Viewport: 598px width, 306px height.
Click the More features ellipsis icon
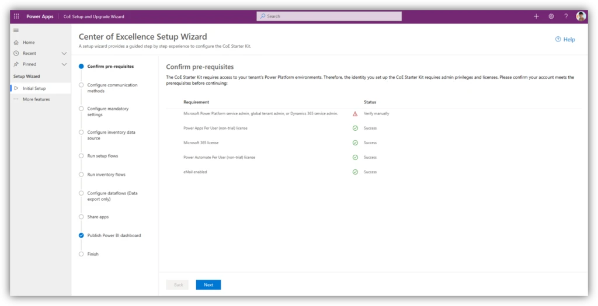(16, 99)
